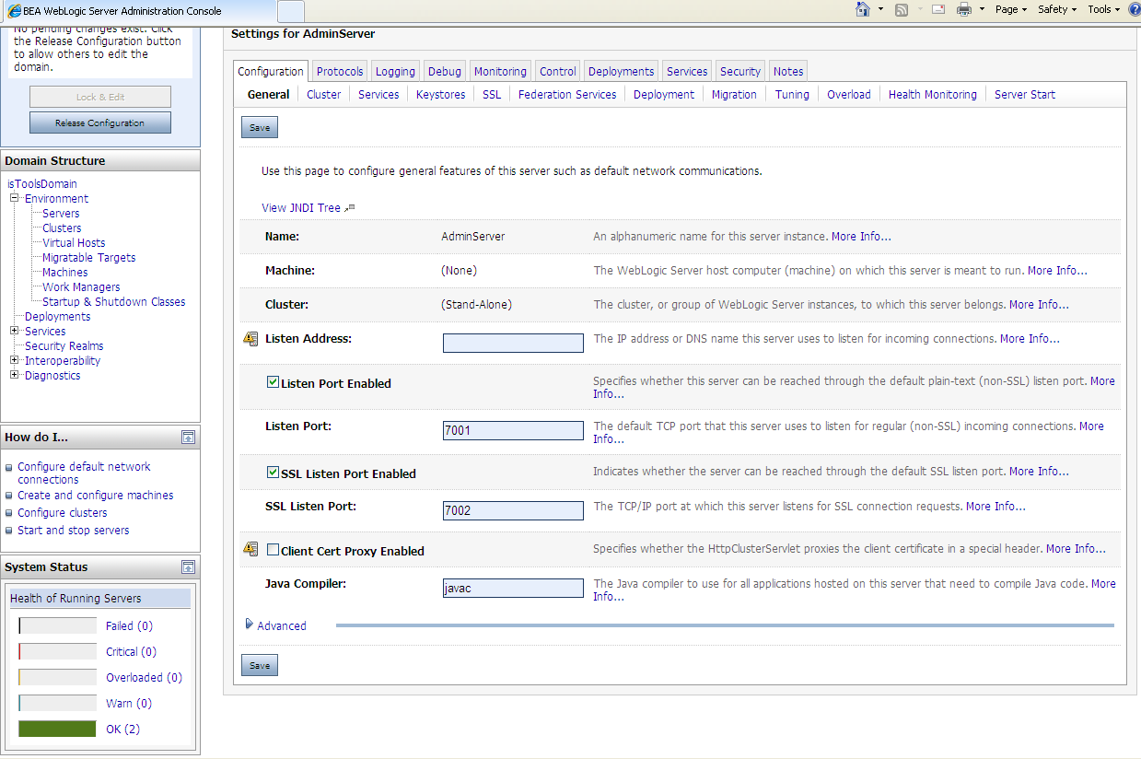Viewport: 1141px width, 759px height.
Task: Open the Page menu dropdown
Action: coord(1011,9)
